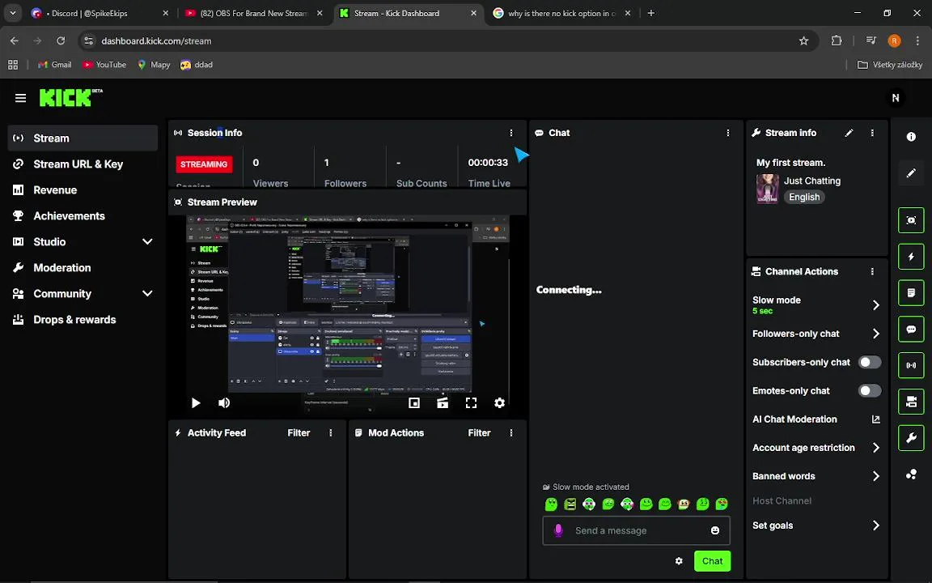Open the Banned words settings
The image size is (932, 583).
(x=816, y=476)
